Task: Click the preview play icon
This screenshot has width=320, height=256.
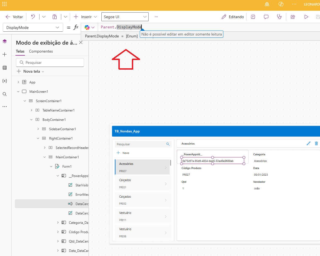Action: (x=306, y=17)
